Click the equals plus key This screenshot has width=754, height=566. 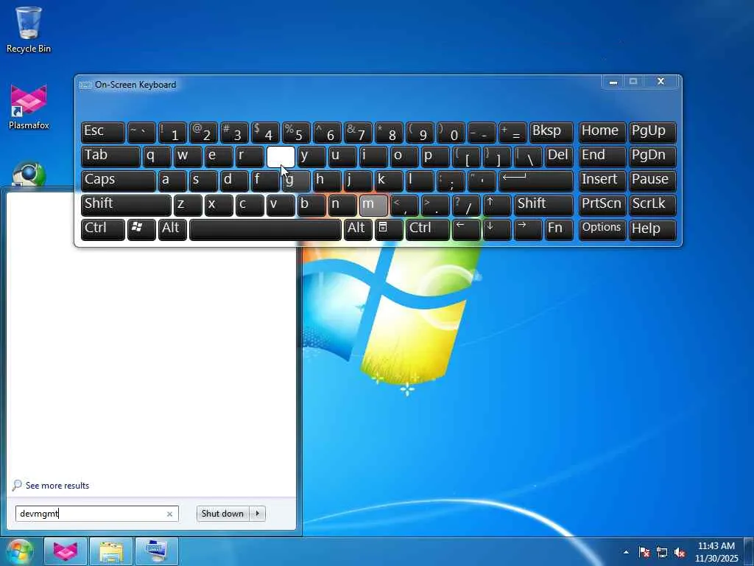512,133
